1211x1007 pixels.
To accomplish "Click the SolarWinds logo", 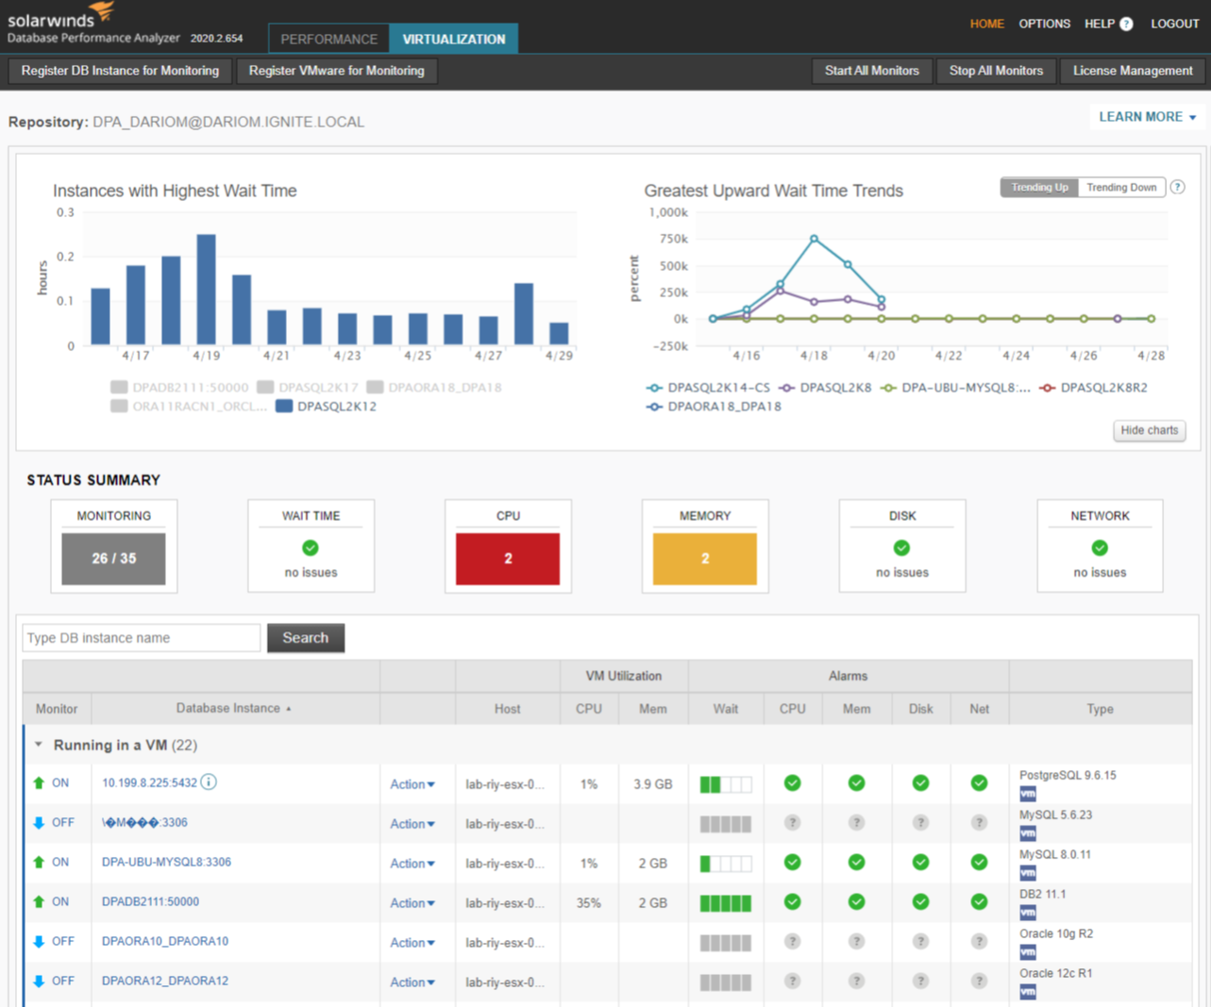I will pos(62,16).
